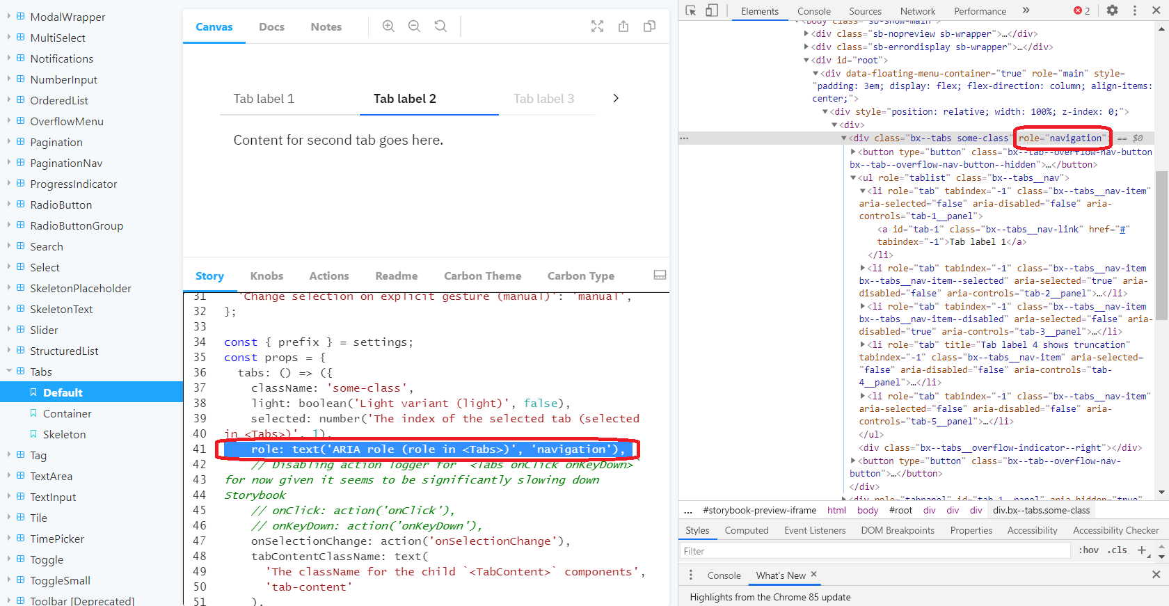Close the What's New drawer tab
Screen dimensions: 1169x606
tap(813, 575)
